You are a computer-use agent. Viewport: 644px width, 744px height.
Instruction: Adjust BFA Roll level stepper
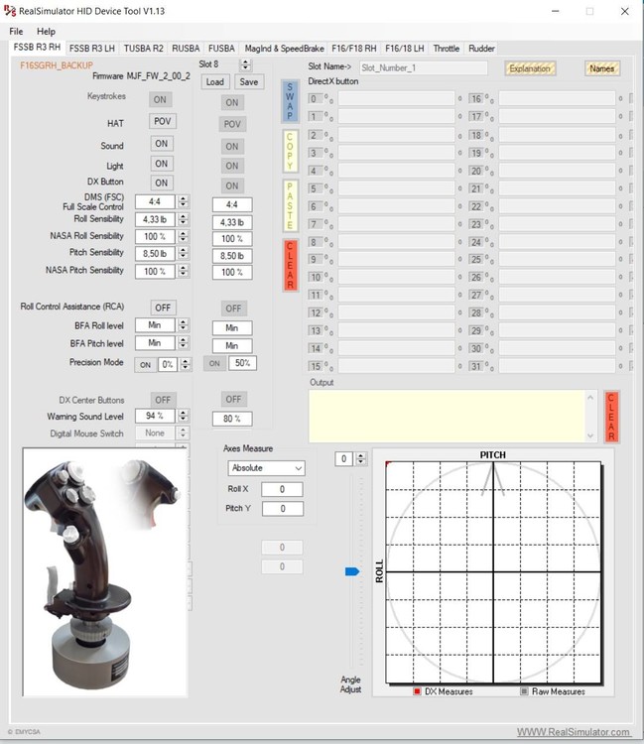(184, 325)
